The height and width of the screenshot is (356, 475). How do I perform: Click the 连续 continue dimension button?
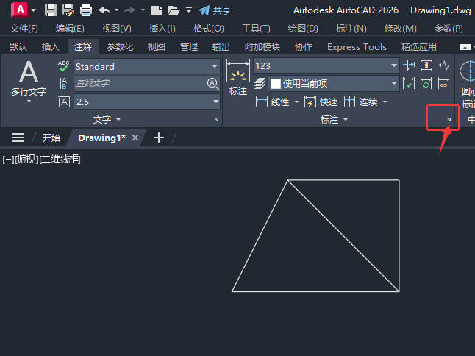[361, 102]
